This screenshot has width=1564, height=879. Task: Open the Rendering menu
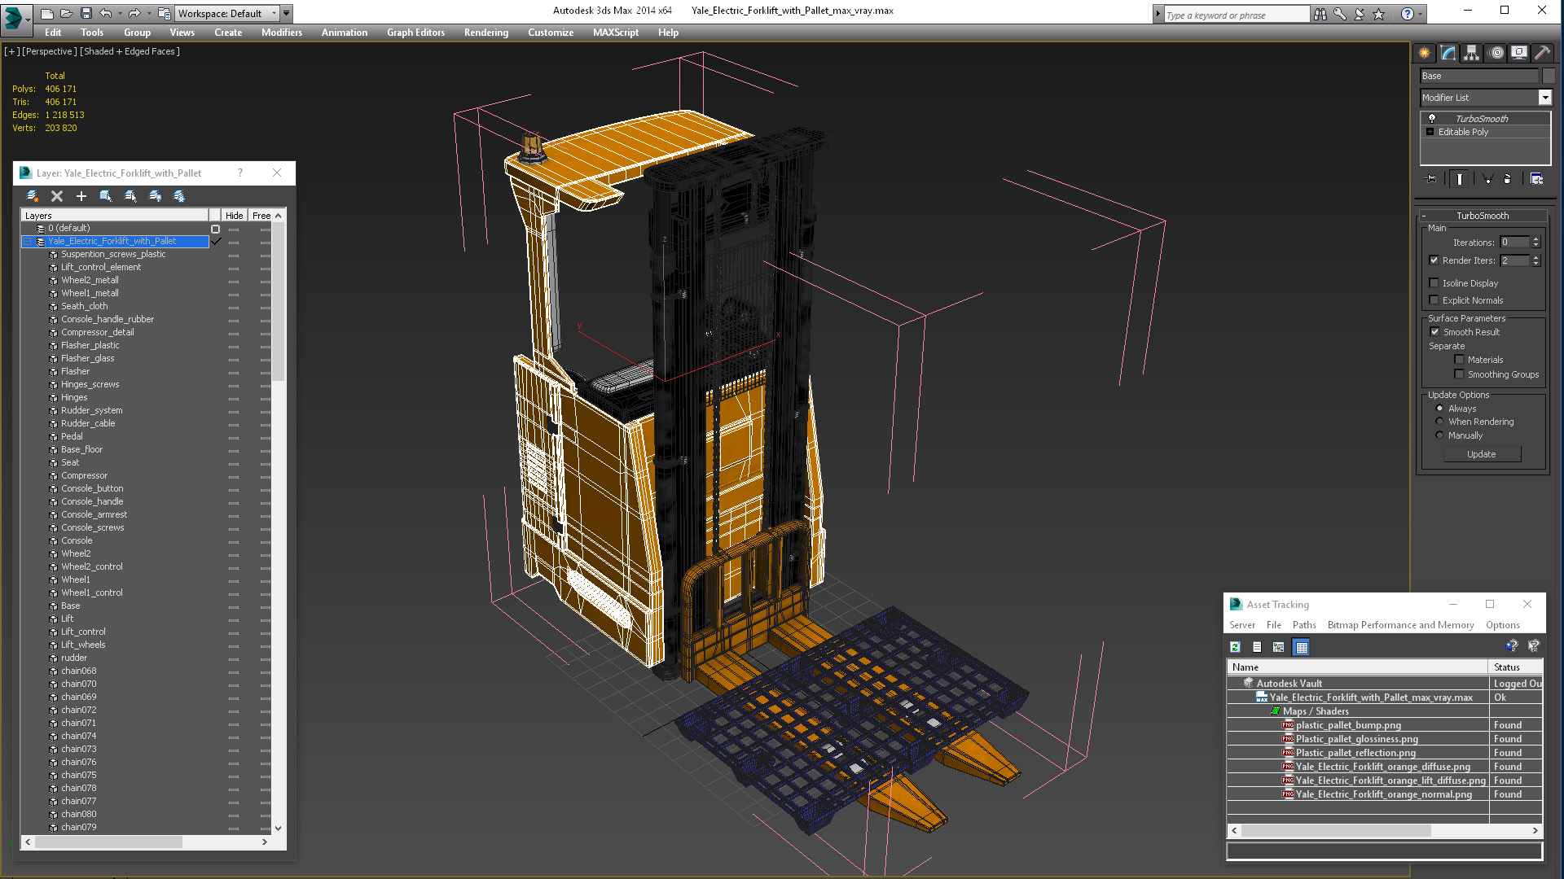485,33
